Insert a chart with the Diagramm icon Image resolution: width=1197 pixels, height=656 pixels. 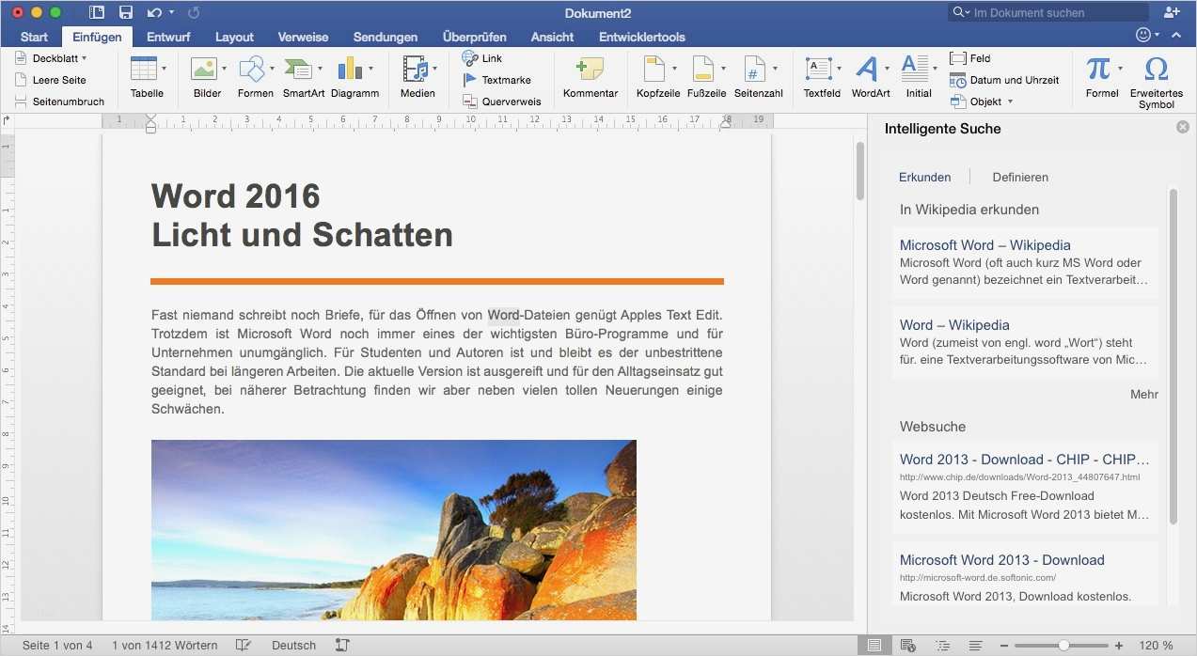point(354,75)
